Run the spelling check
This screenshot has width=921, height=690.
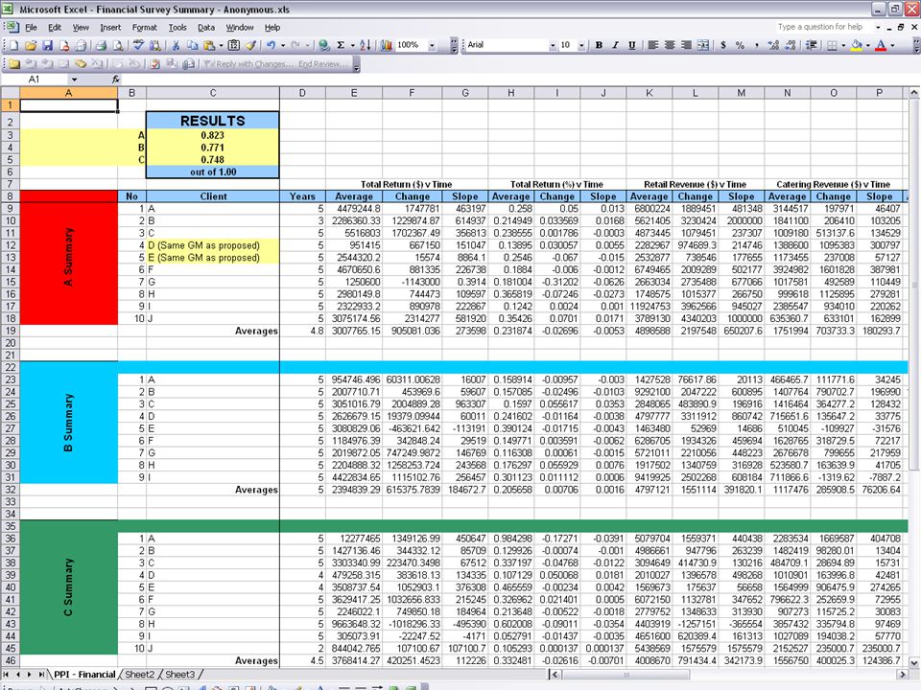138,45
